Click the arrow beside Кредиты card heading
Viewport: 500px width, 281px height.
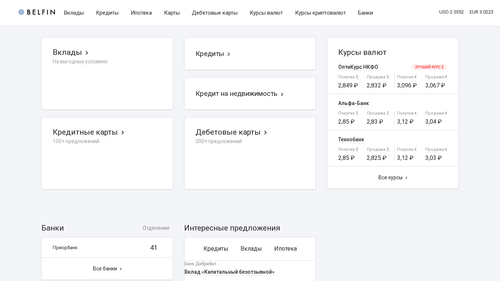[229, 54]
